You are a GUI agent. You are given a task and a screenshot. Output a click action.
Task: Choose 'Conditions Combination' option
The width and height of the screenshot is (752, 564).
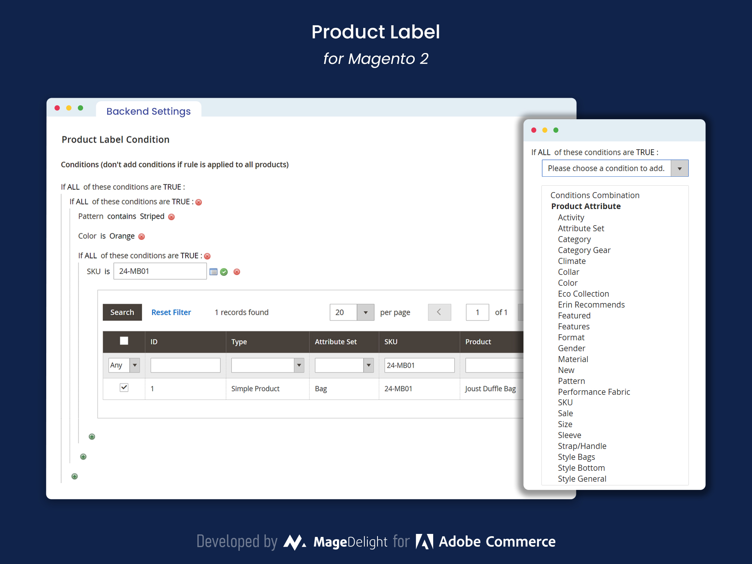coord(595,195)
